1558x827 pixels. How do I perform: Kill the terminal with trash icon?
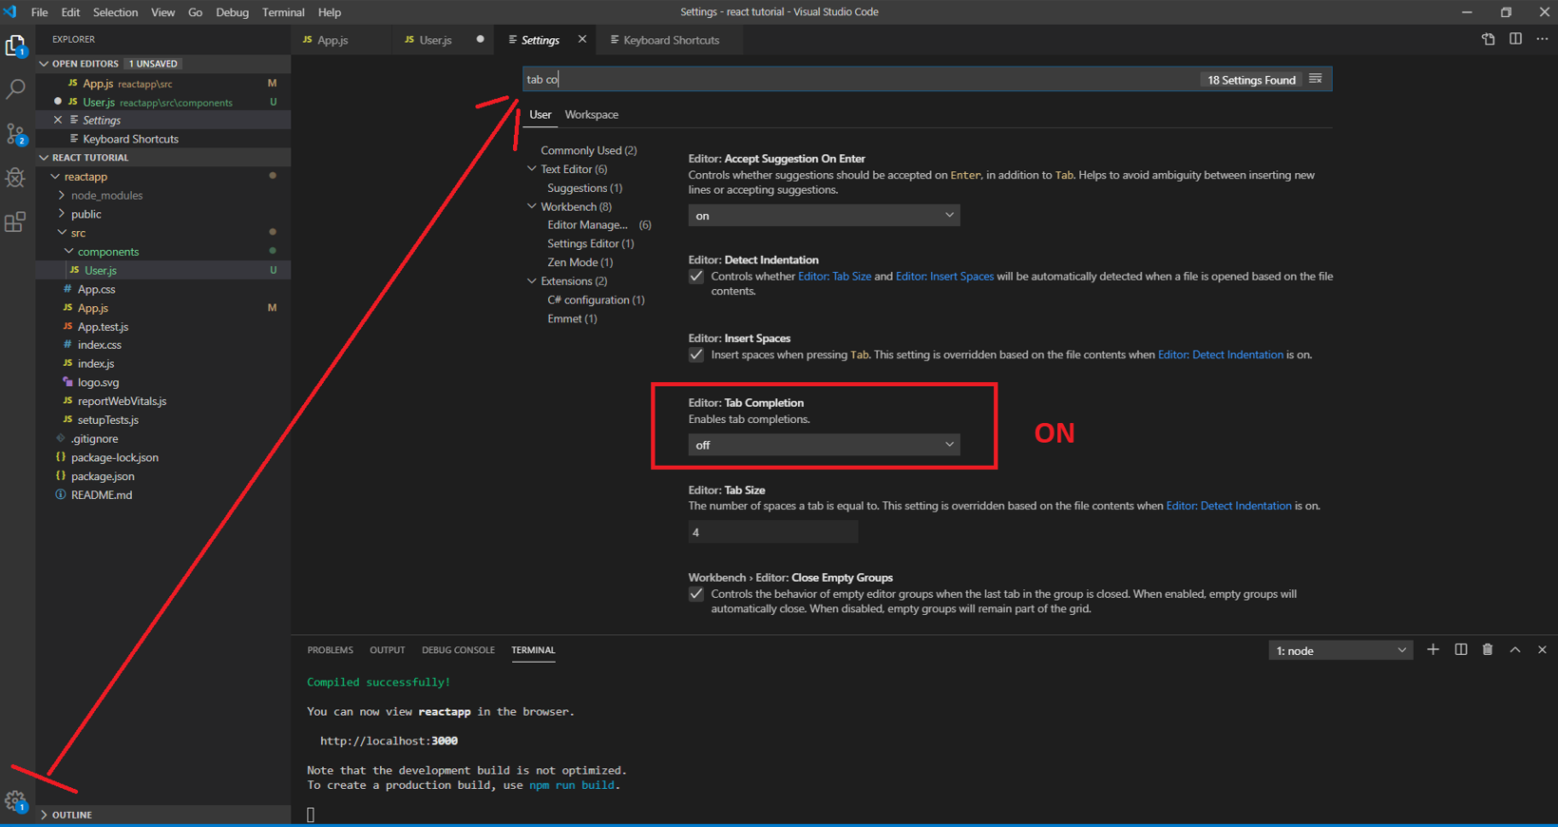tap(1488, 650)
